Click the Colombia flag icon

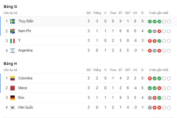click(x=12, y=78)
